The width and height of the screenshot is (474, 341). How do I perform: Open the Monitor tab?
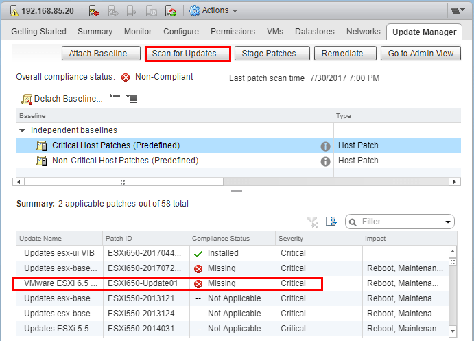click(x=138, y=32)
